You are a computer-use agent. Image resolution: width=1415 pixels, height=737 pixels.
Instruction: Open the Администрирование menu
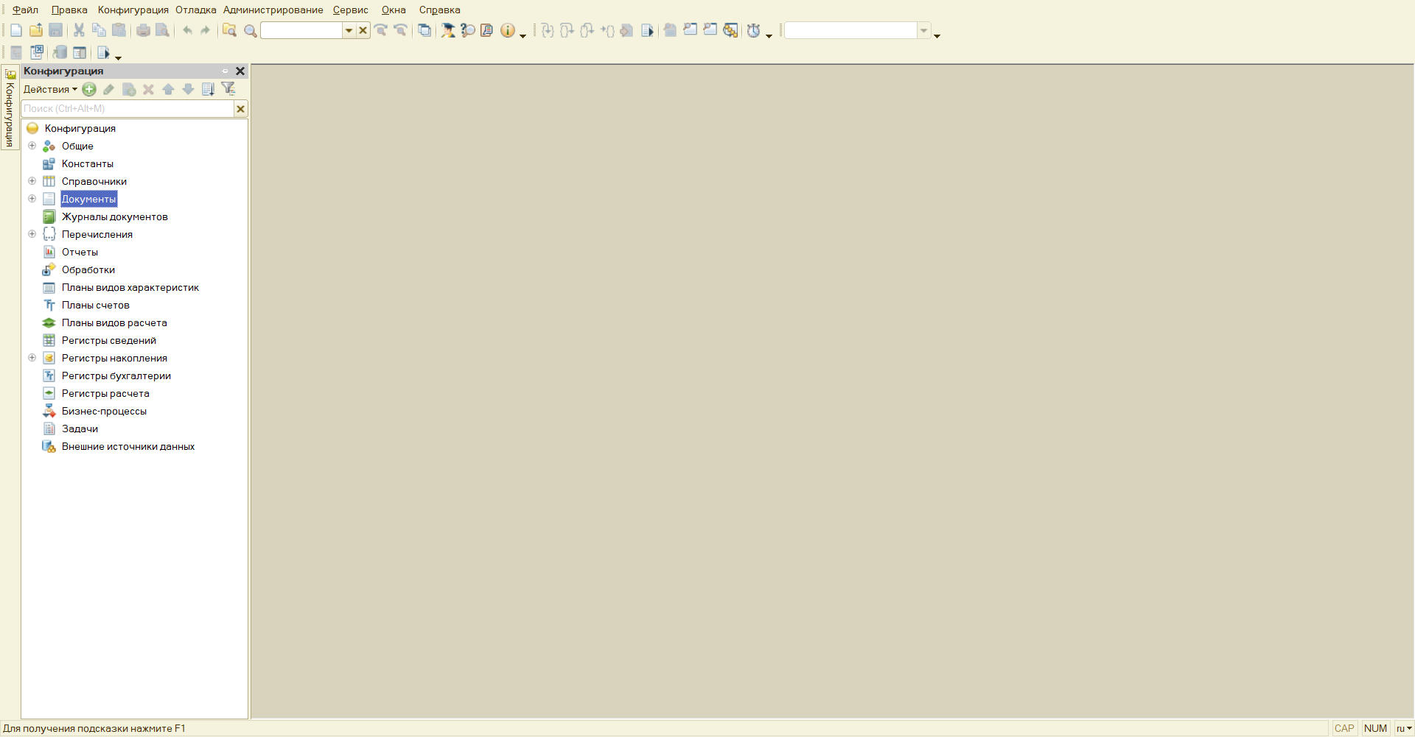coord(273,10)
